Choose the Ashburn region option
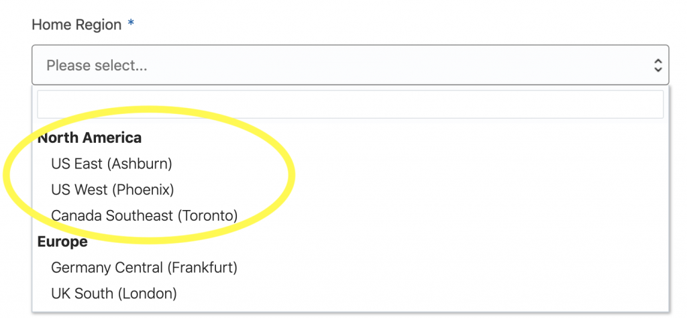Viewport: 687px width, 318px height. (111, 163)
